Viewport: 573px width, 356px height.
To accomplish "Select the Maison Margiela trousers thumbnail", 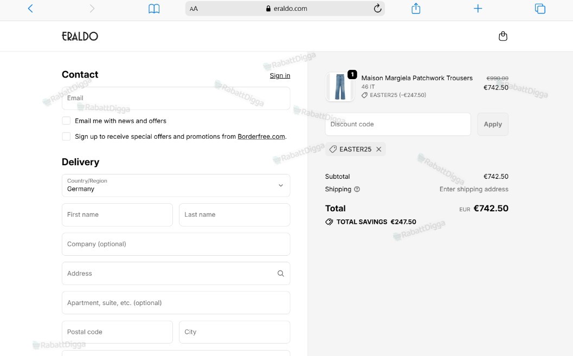I will click(x=340, y=87).
